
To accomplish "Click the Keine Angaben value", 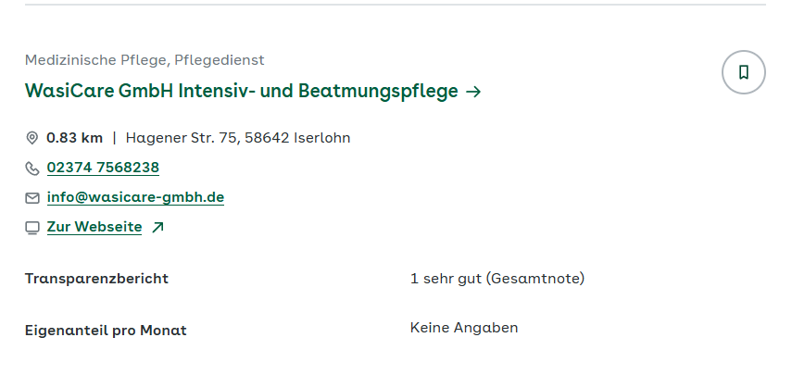I will (464, 328).
